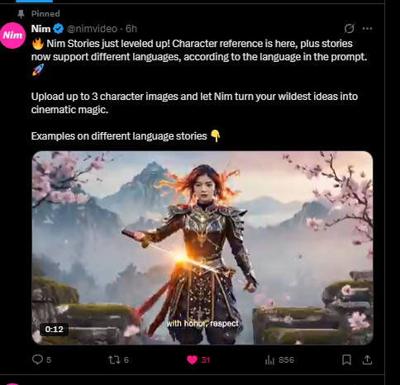
Task: Click the reply count 5
Action: (x=49, y=359)
